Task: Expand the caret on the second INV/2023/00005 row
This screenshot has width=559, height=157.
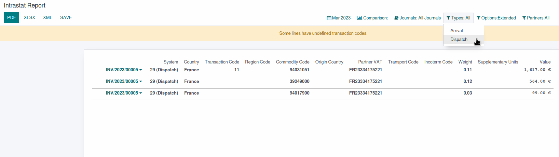Action: 140,82
